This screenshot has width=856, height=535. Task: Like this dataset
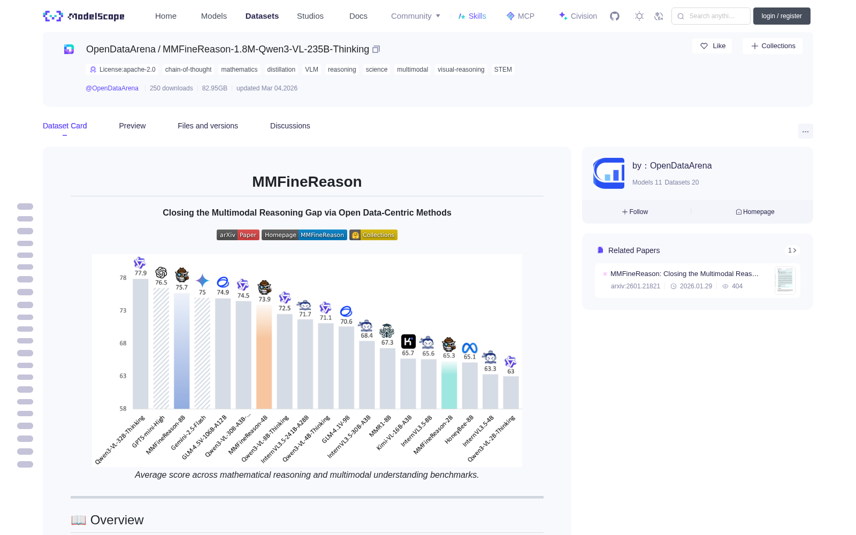(x=713, y=46)
